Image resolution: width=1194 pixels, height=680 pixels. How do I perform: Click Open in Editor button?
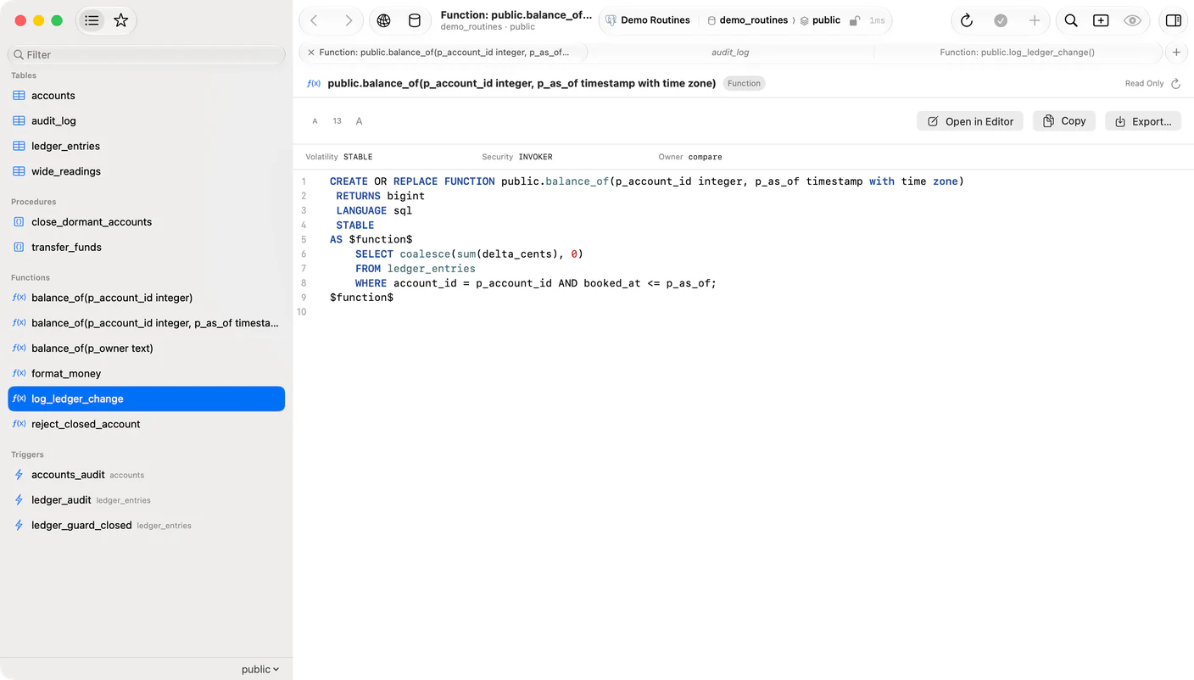[x=970, y=121]
